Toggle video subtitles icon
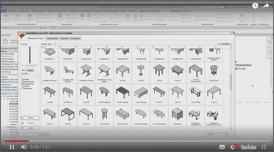Image resolution: width=274 pixels, height=152 pixels. [x=222, y=147]
